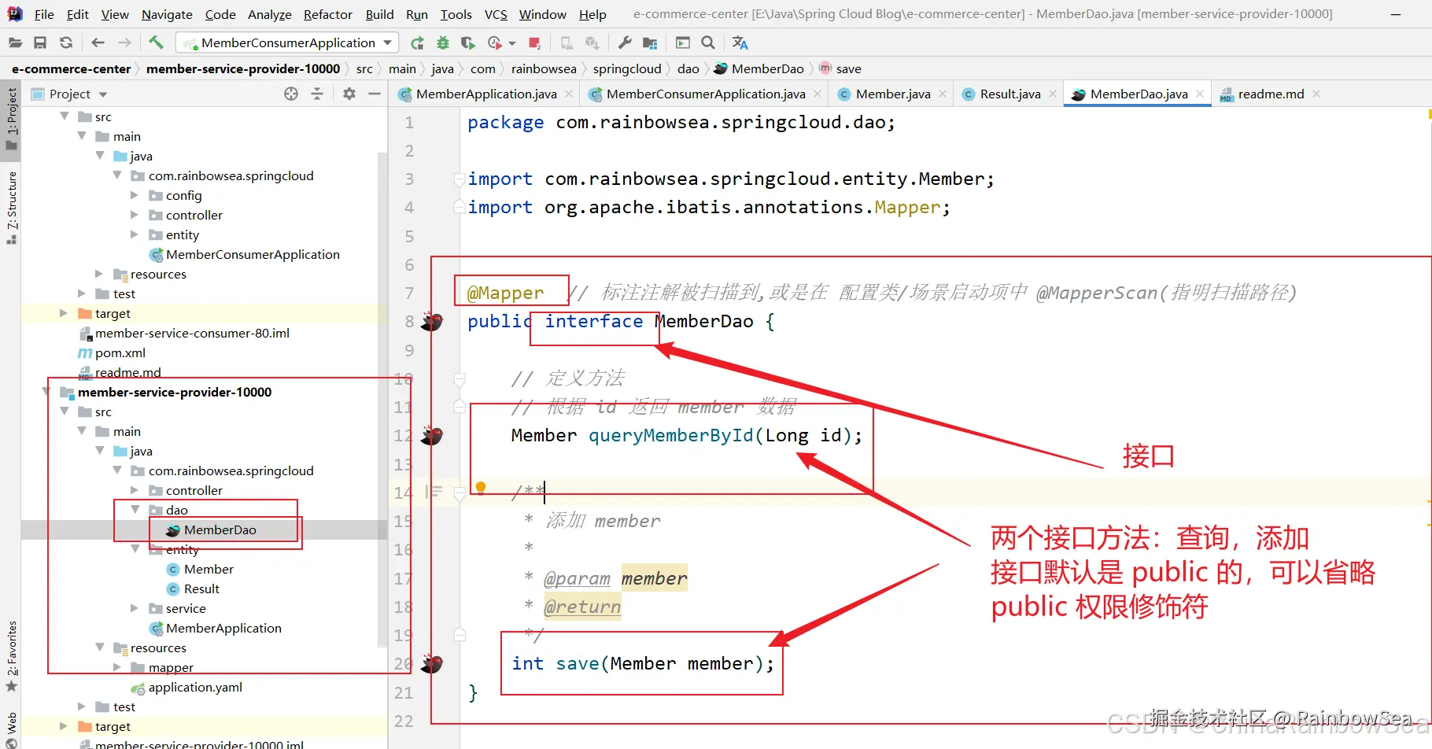This screenshot has width=1432, height=749.
Task: Open the Analyze menu
Action: (x=269, y=14)
